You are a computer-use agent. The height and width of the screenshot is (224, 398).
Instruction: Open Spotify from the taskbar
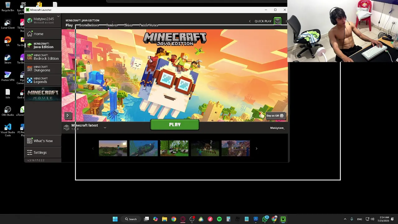(x=219, y=219)
